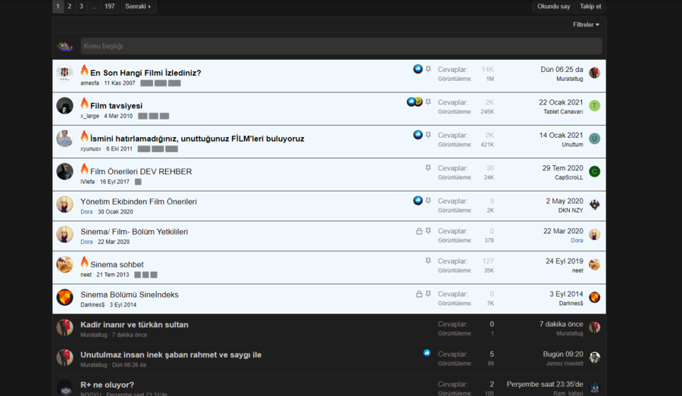Click the pin icon on Sinema sohbet thread

point(428,260)
